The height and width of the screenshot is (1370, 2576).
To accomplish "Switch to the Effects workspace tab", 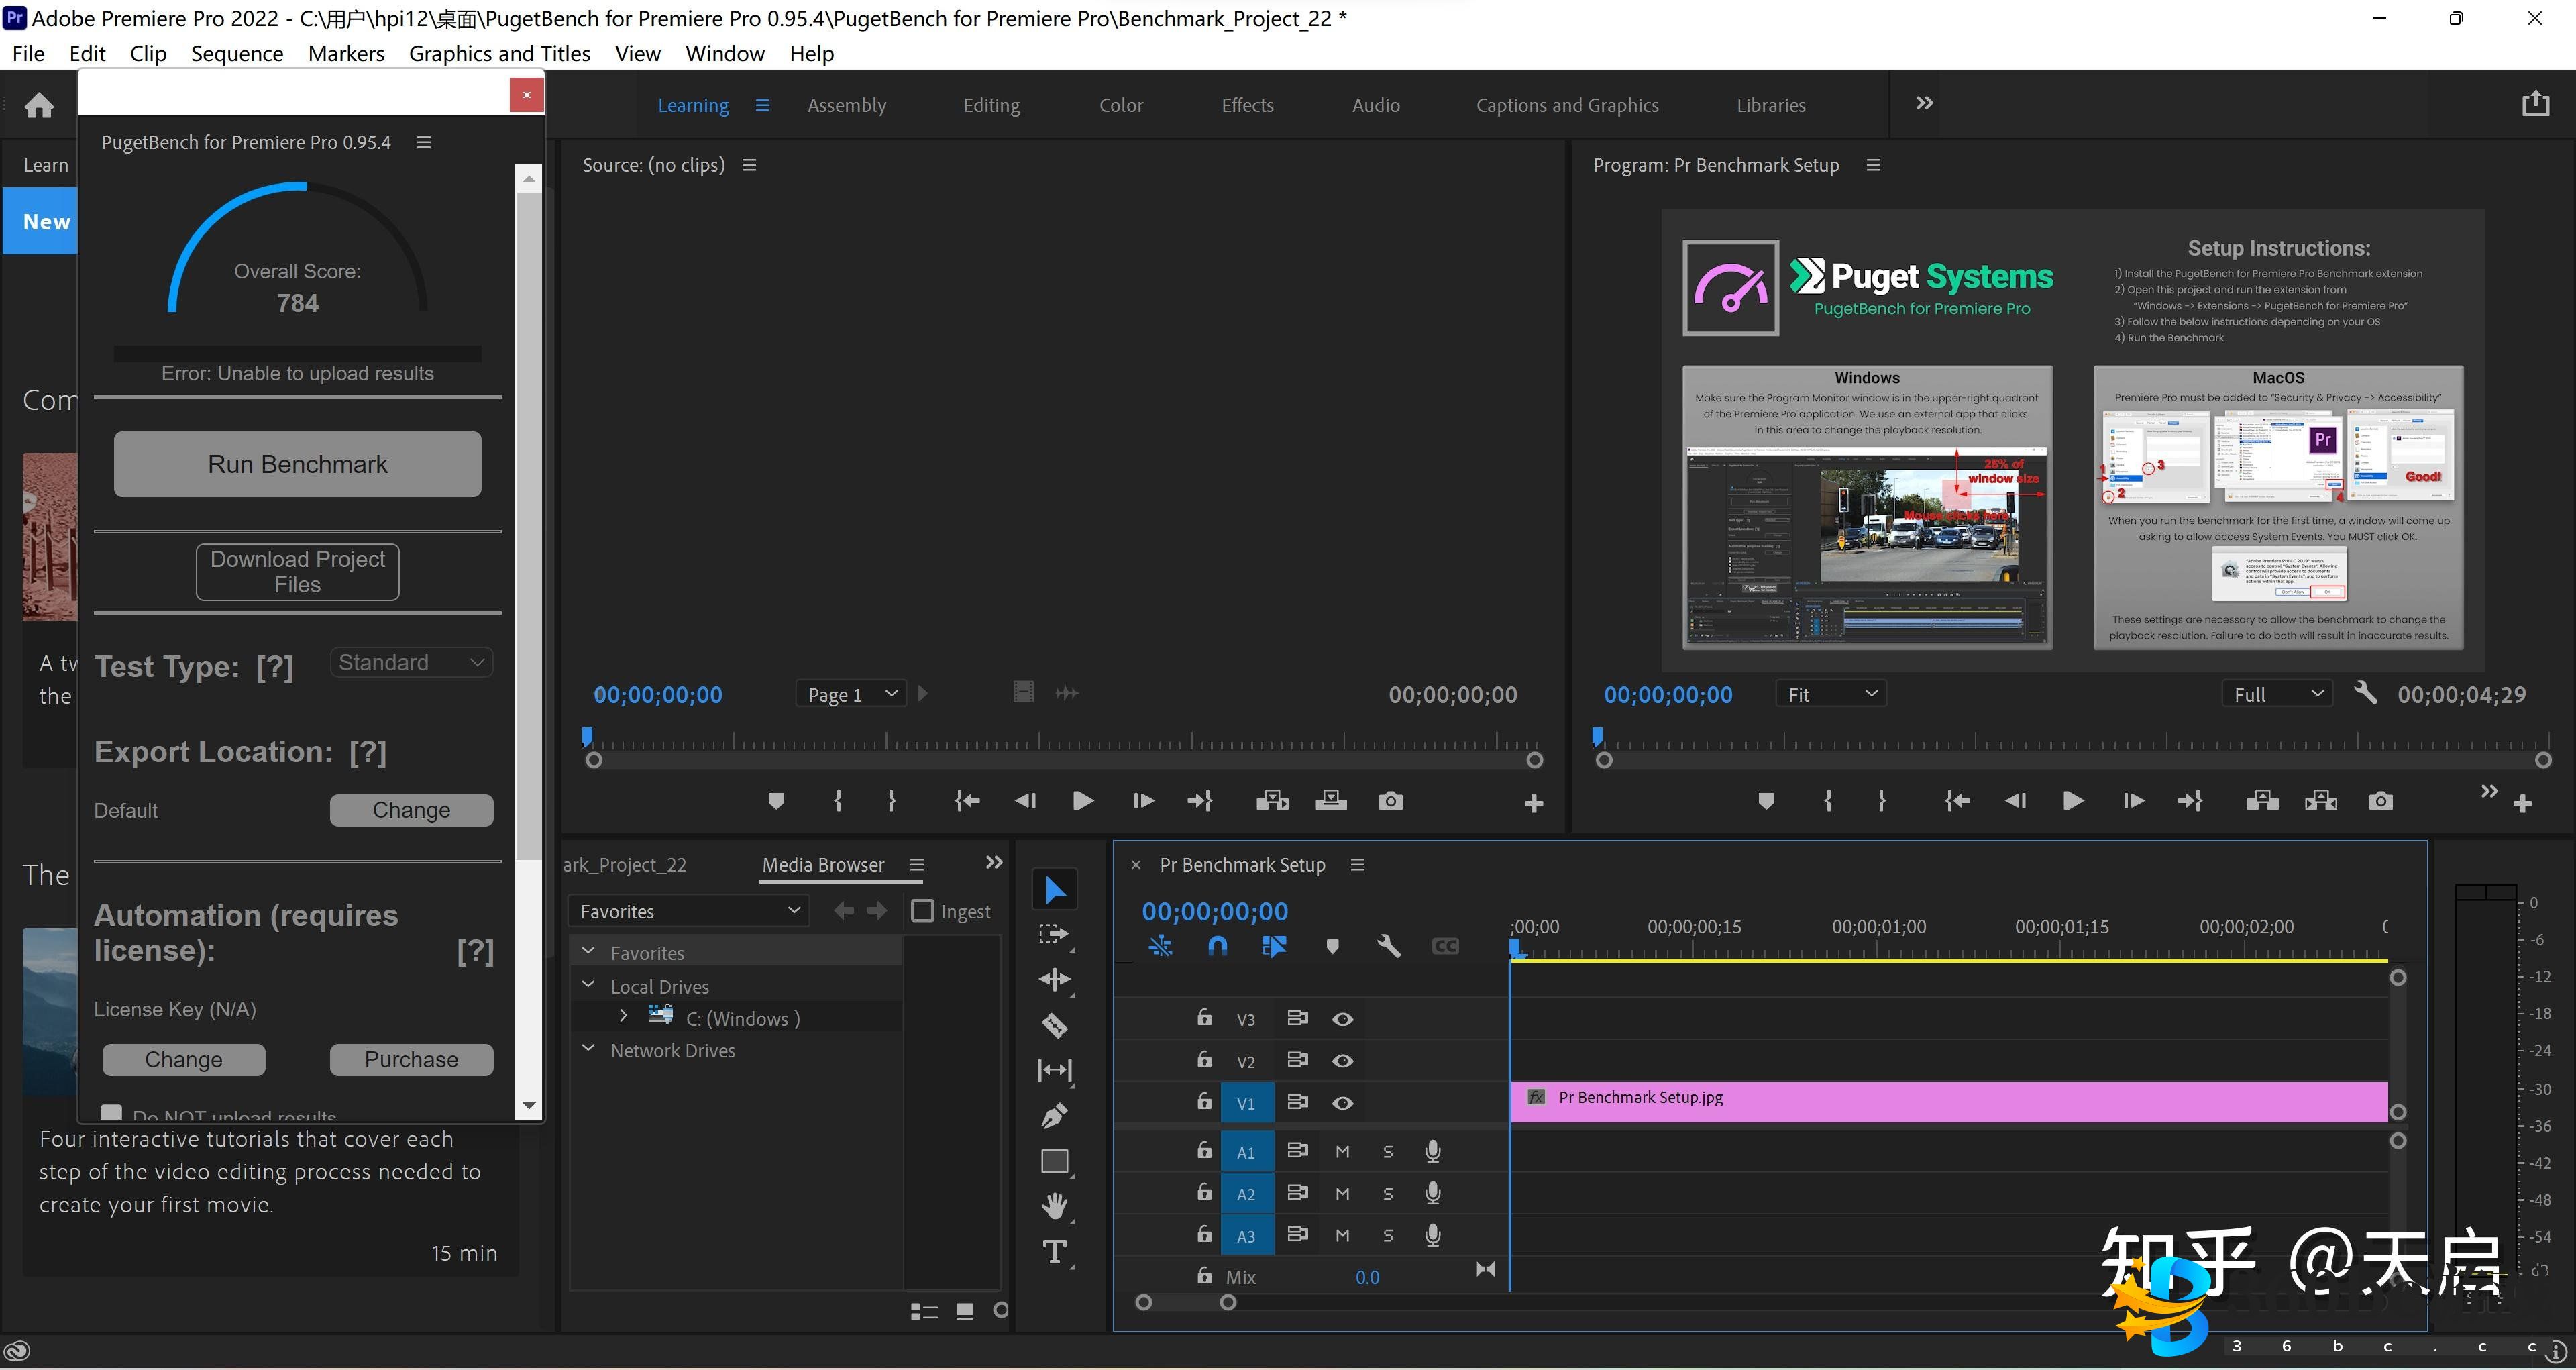I will pyautogui.click(x=1247, y=105).
